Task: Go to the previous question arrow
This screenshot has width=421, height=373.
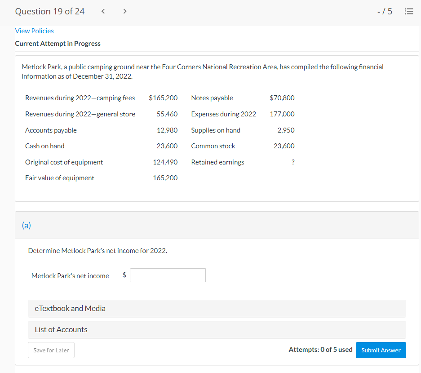Action: tap(103, 12)
